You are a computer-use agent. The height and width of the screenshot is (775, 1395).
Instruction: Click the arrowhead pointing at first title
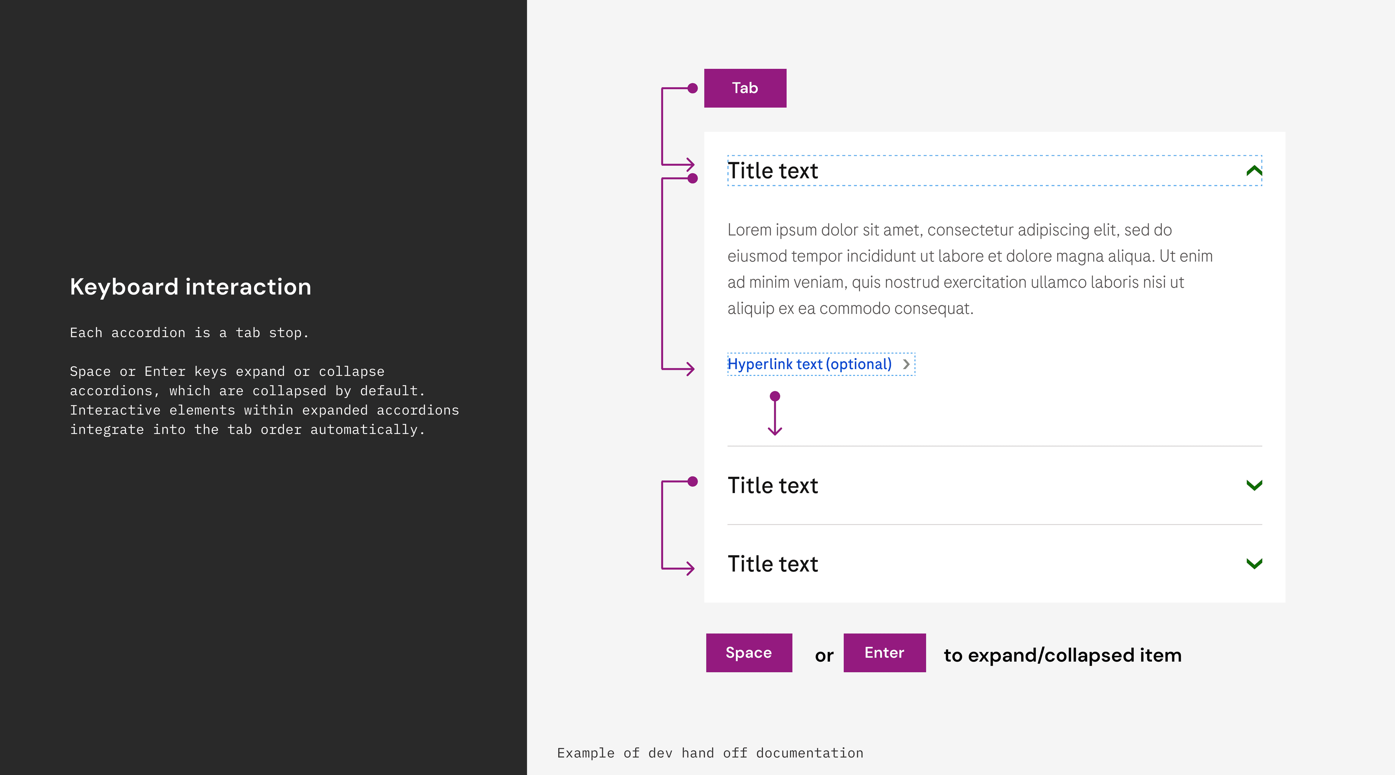click(x=689, y=164)
